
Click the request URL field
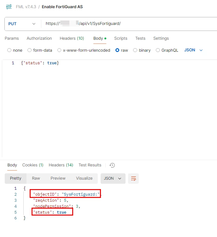tap(129, 24)
